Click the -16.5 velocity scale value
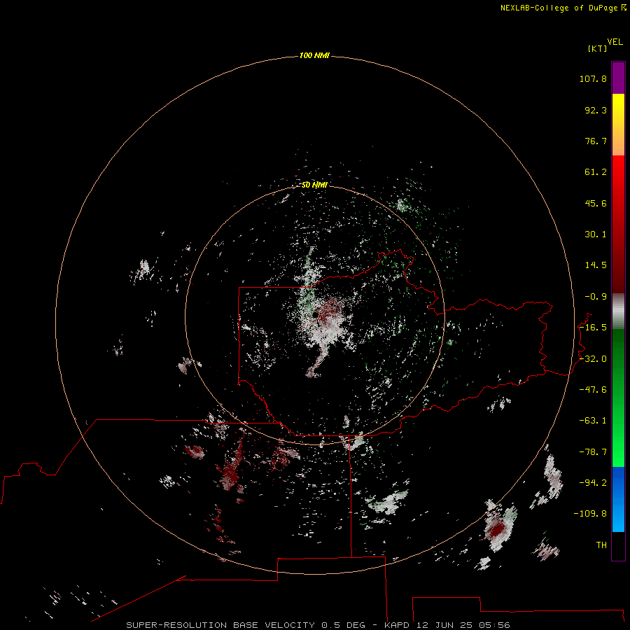The width and height of the screenshot is (630, 630). tap(593, 328)
